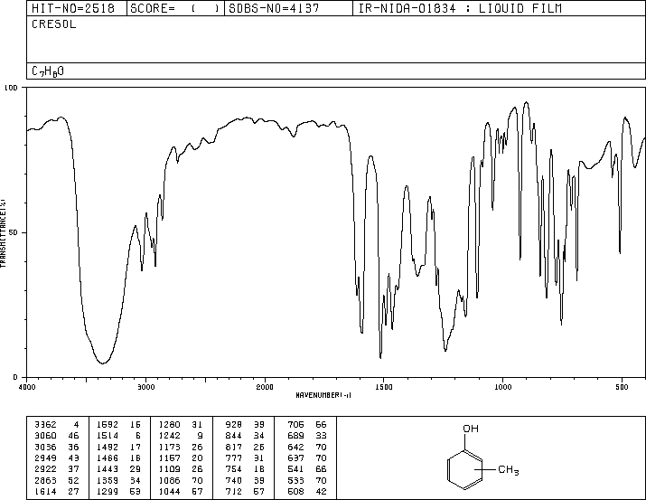Select peak table entry 754
Image resolution: width=646 pixels, height=500 pixels.
pyautogui.click(x=234, y=469)
